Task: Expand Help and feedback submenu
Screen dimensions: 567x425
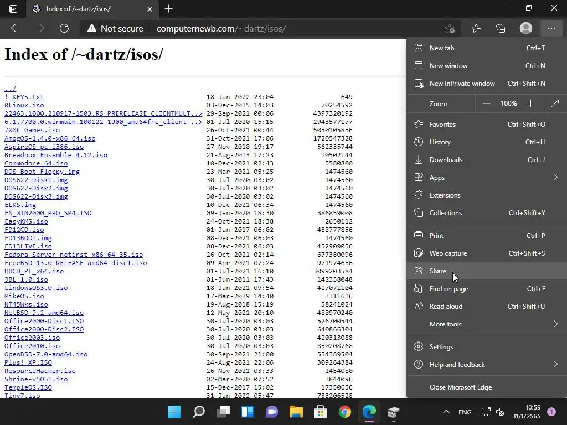Action: click(487, 365)
